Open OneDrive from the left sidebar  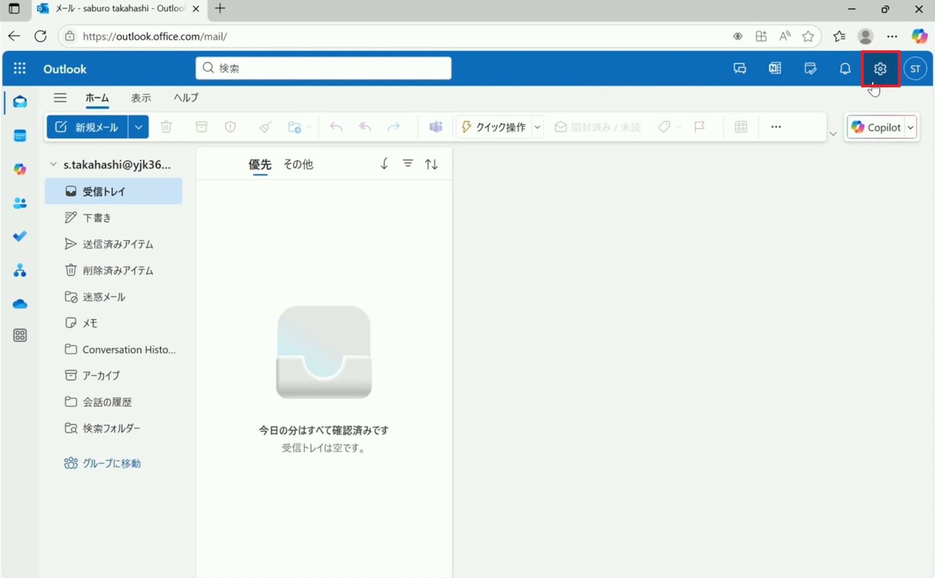(x=20, y=304)
